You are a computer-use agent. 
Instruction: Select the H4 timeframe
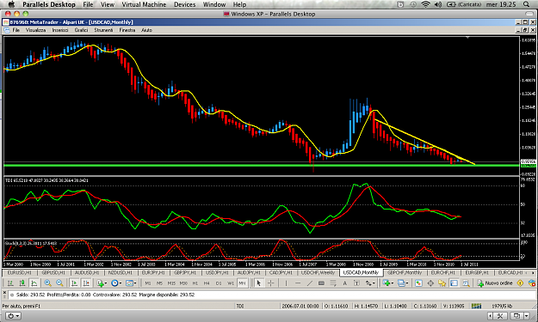[207, 283]
